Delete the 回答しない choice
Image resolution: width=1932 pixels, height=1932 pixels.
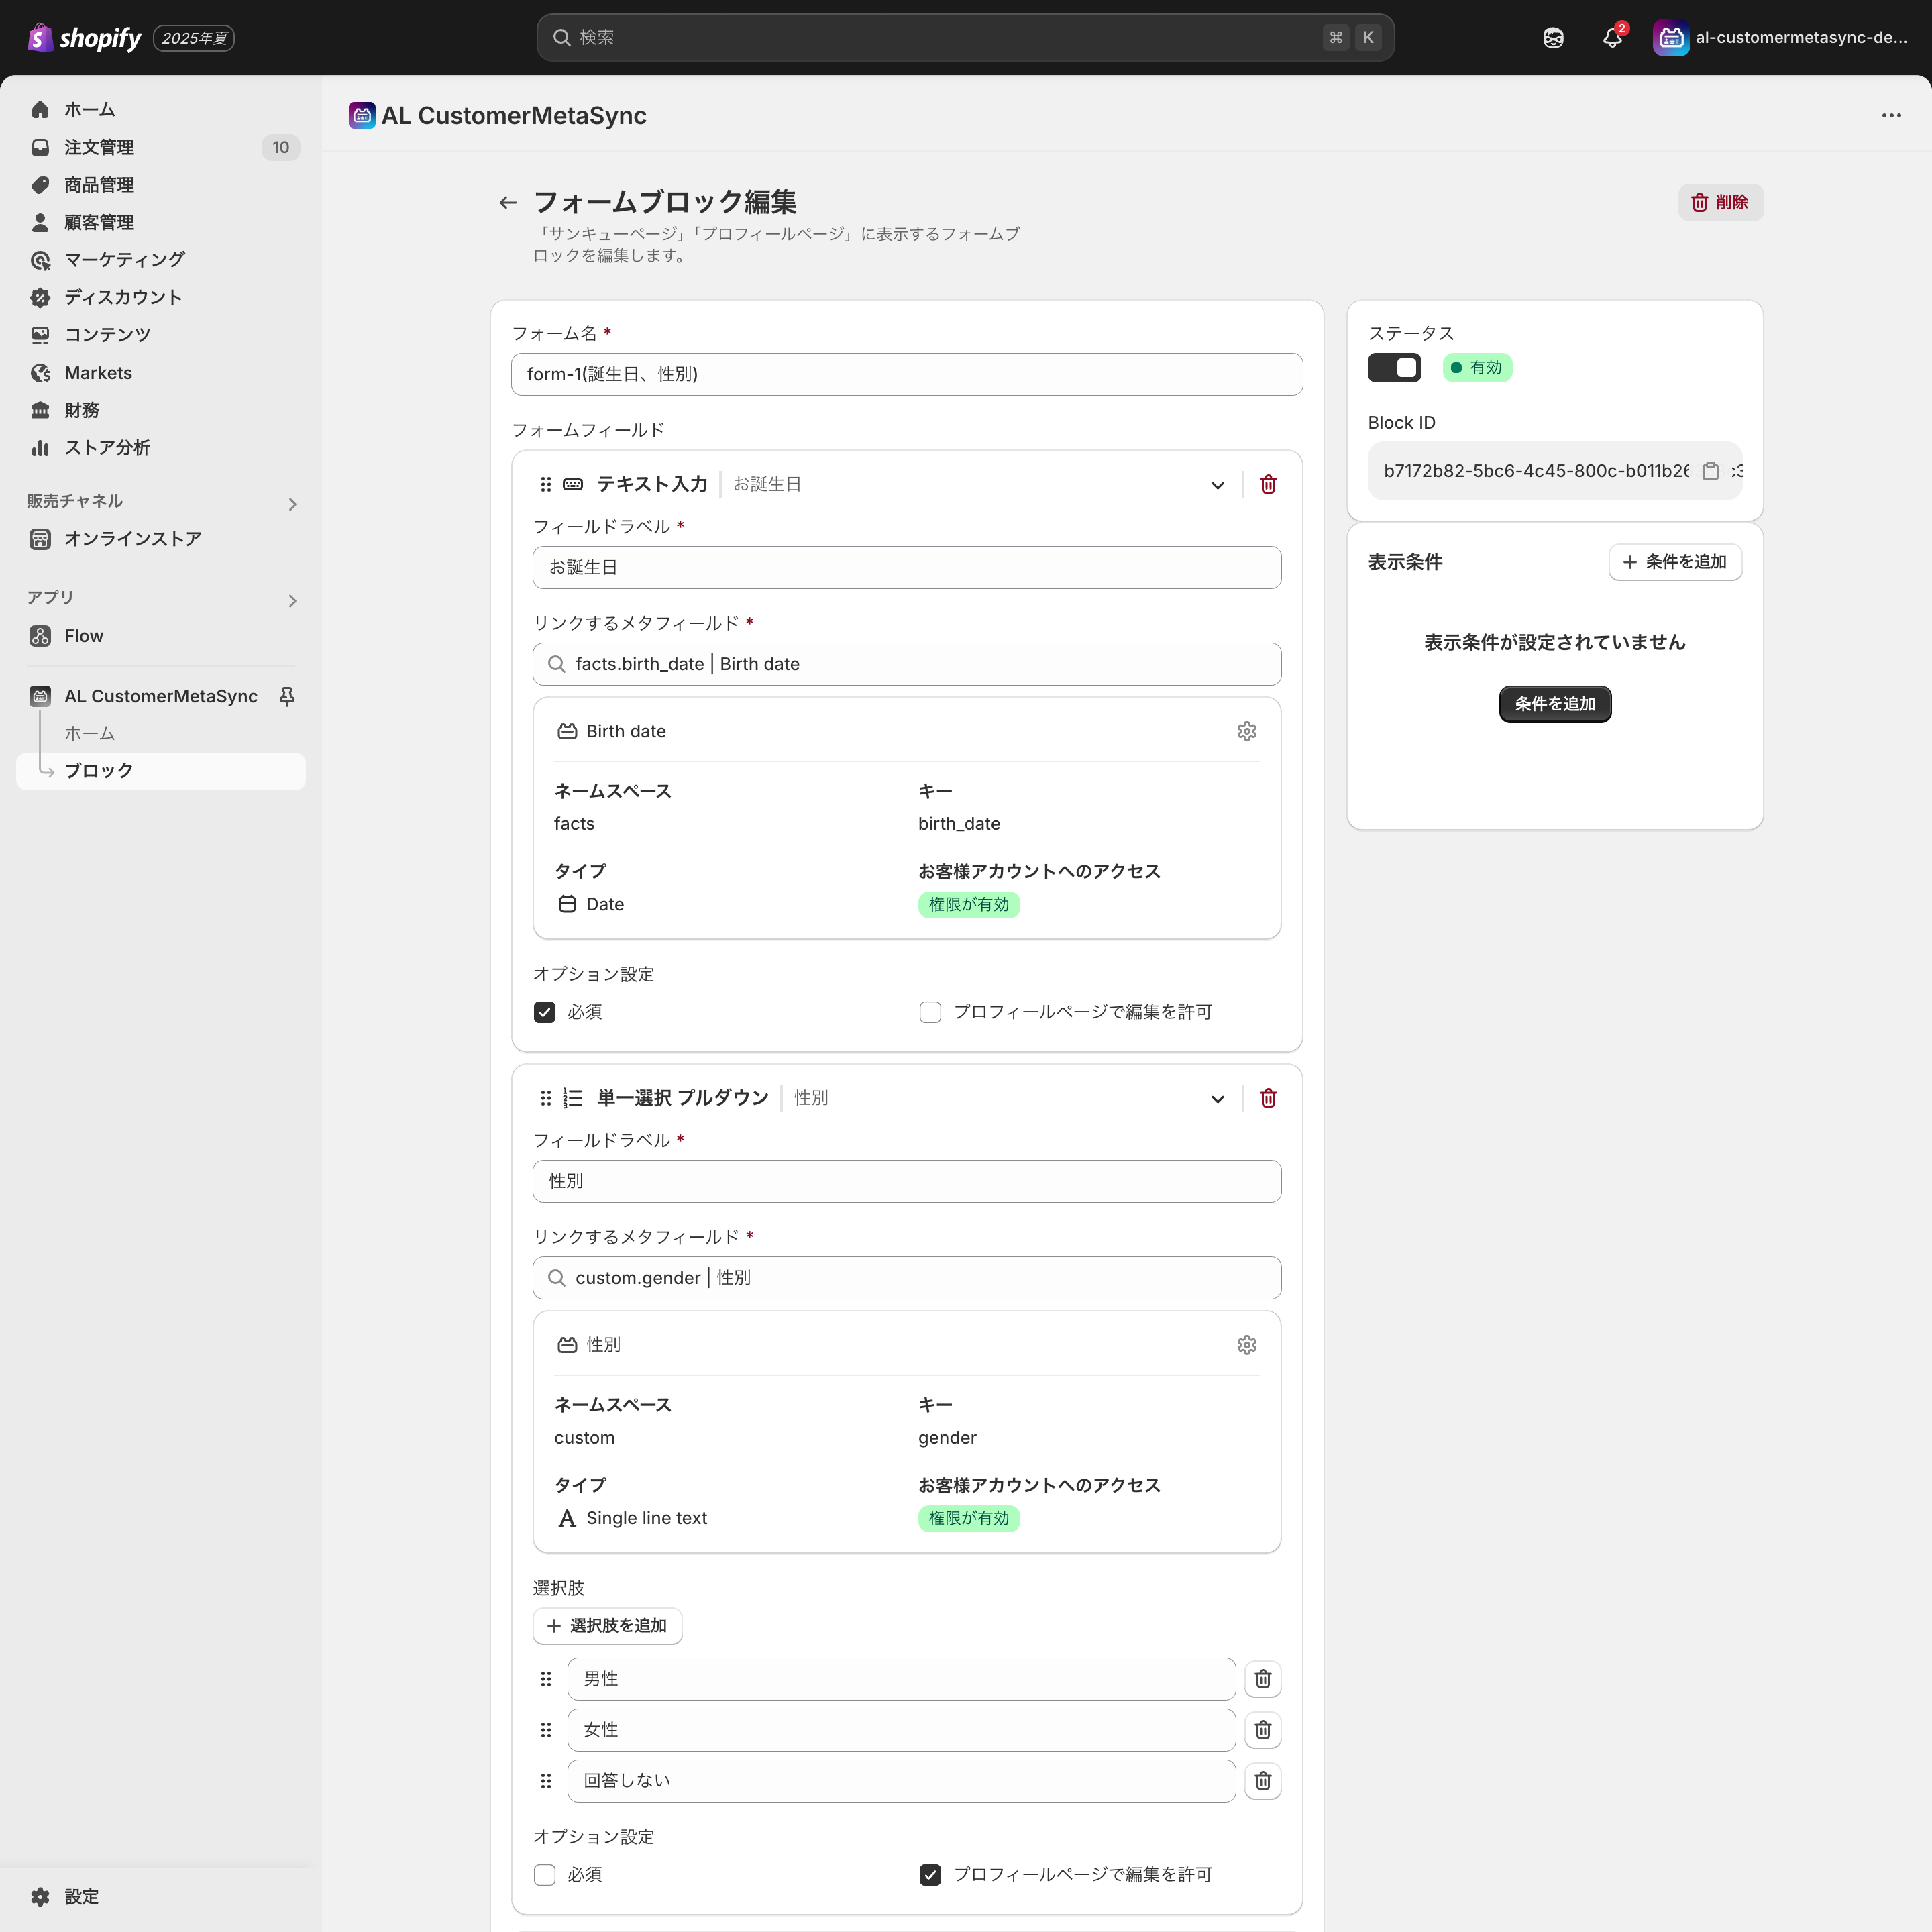point(1263,1781)
